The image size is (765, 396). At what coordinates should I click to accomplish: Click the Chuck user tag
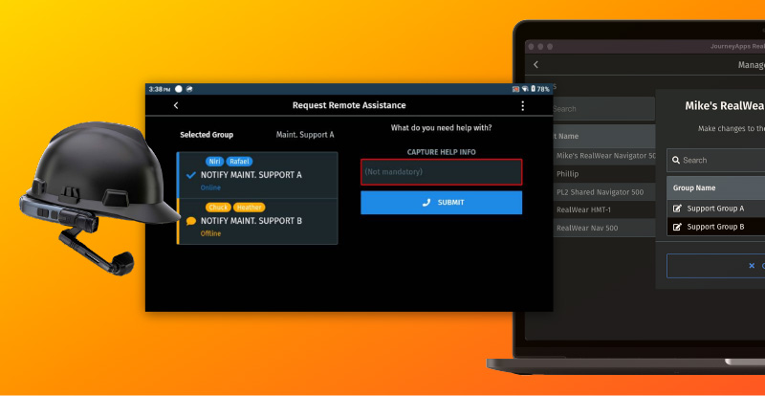[218, 208]
